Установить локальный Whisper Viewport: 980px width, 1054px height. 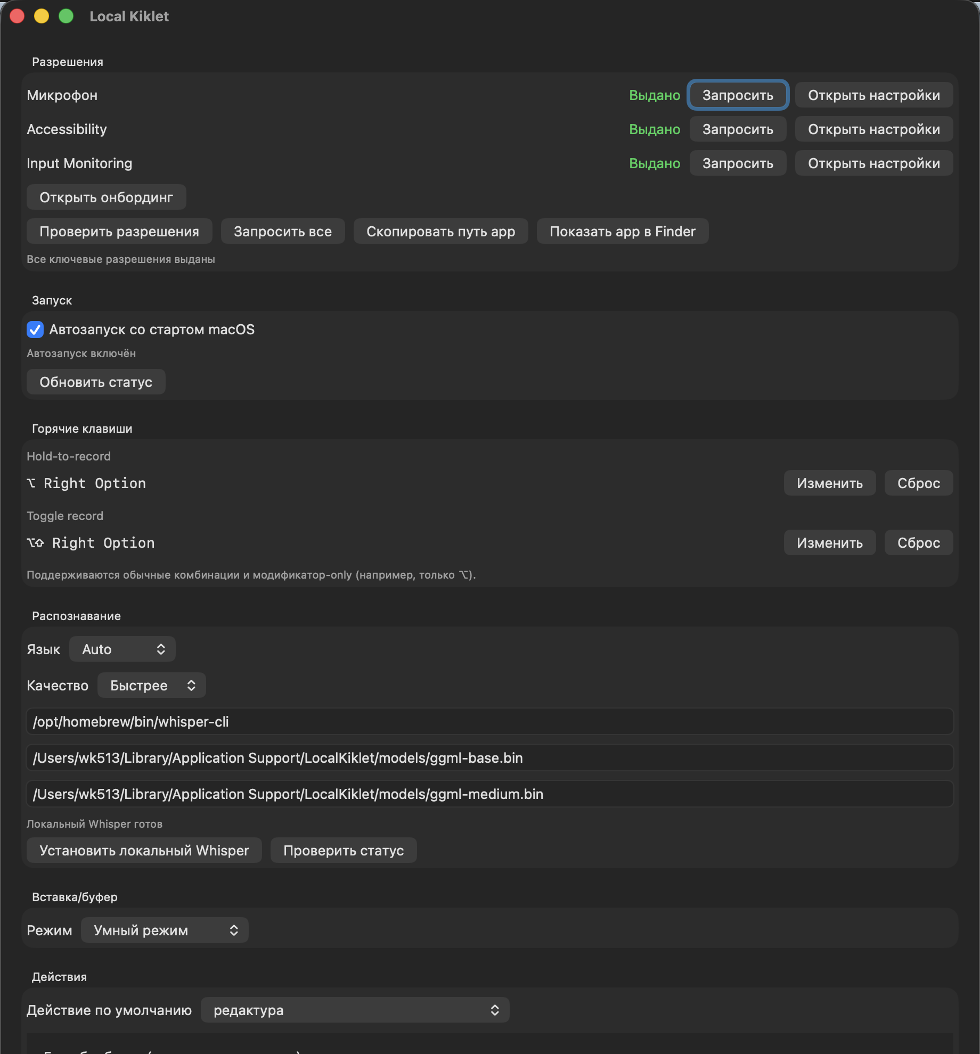(144, 850)
